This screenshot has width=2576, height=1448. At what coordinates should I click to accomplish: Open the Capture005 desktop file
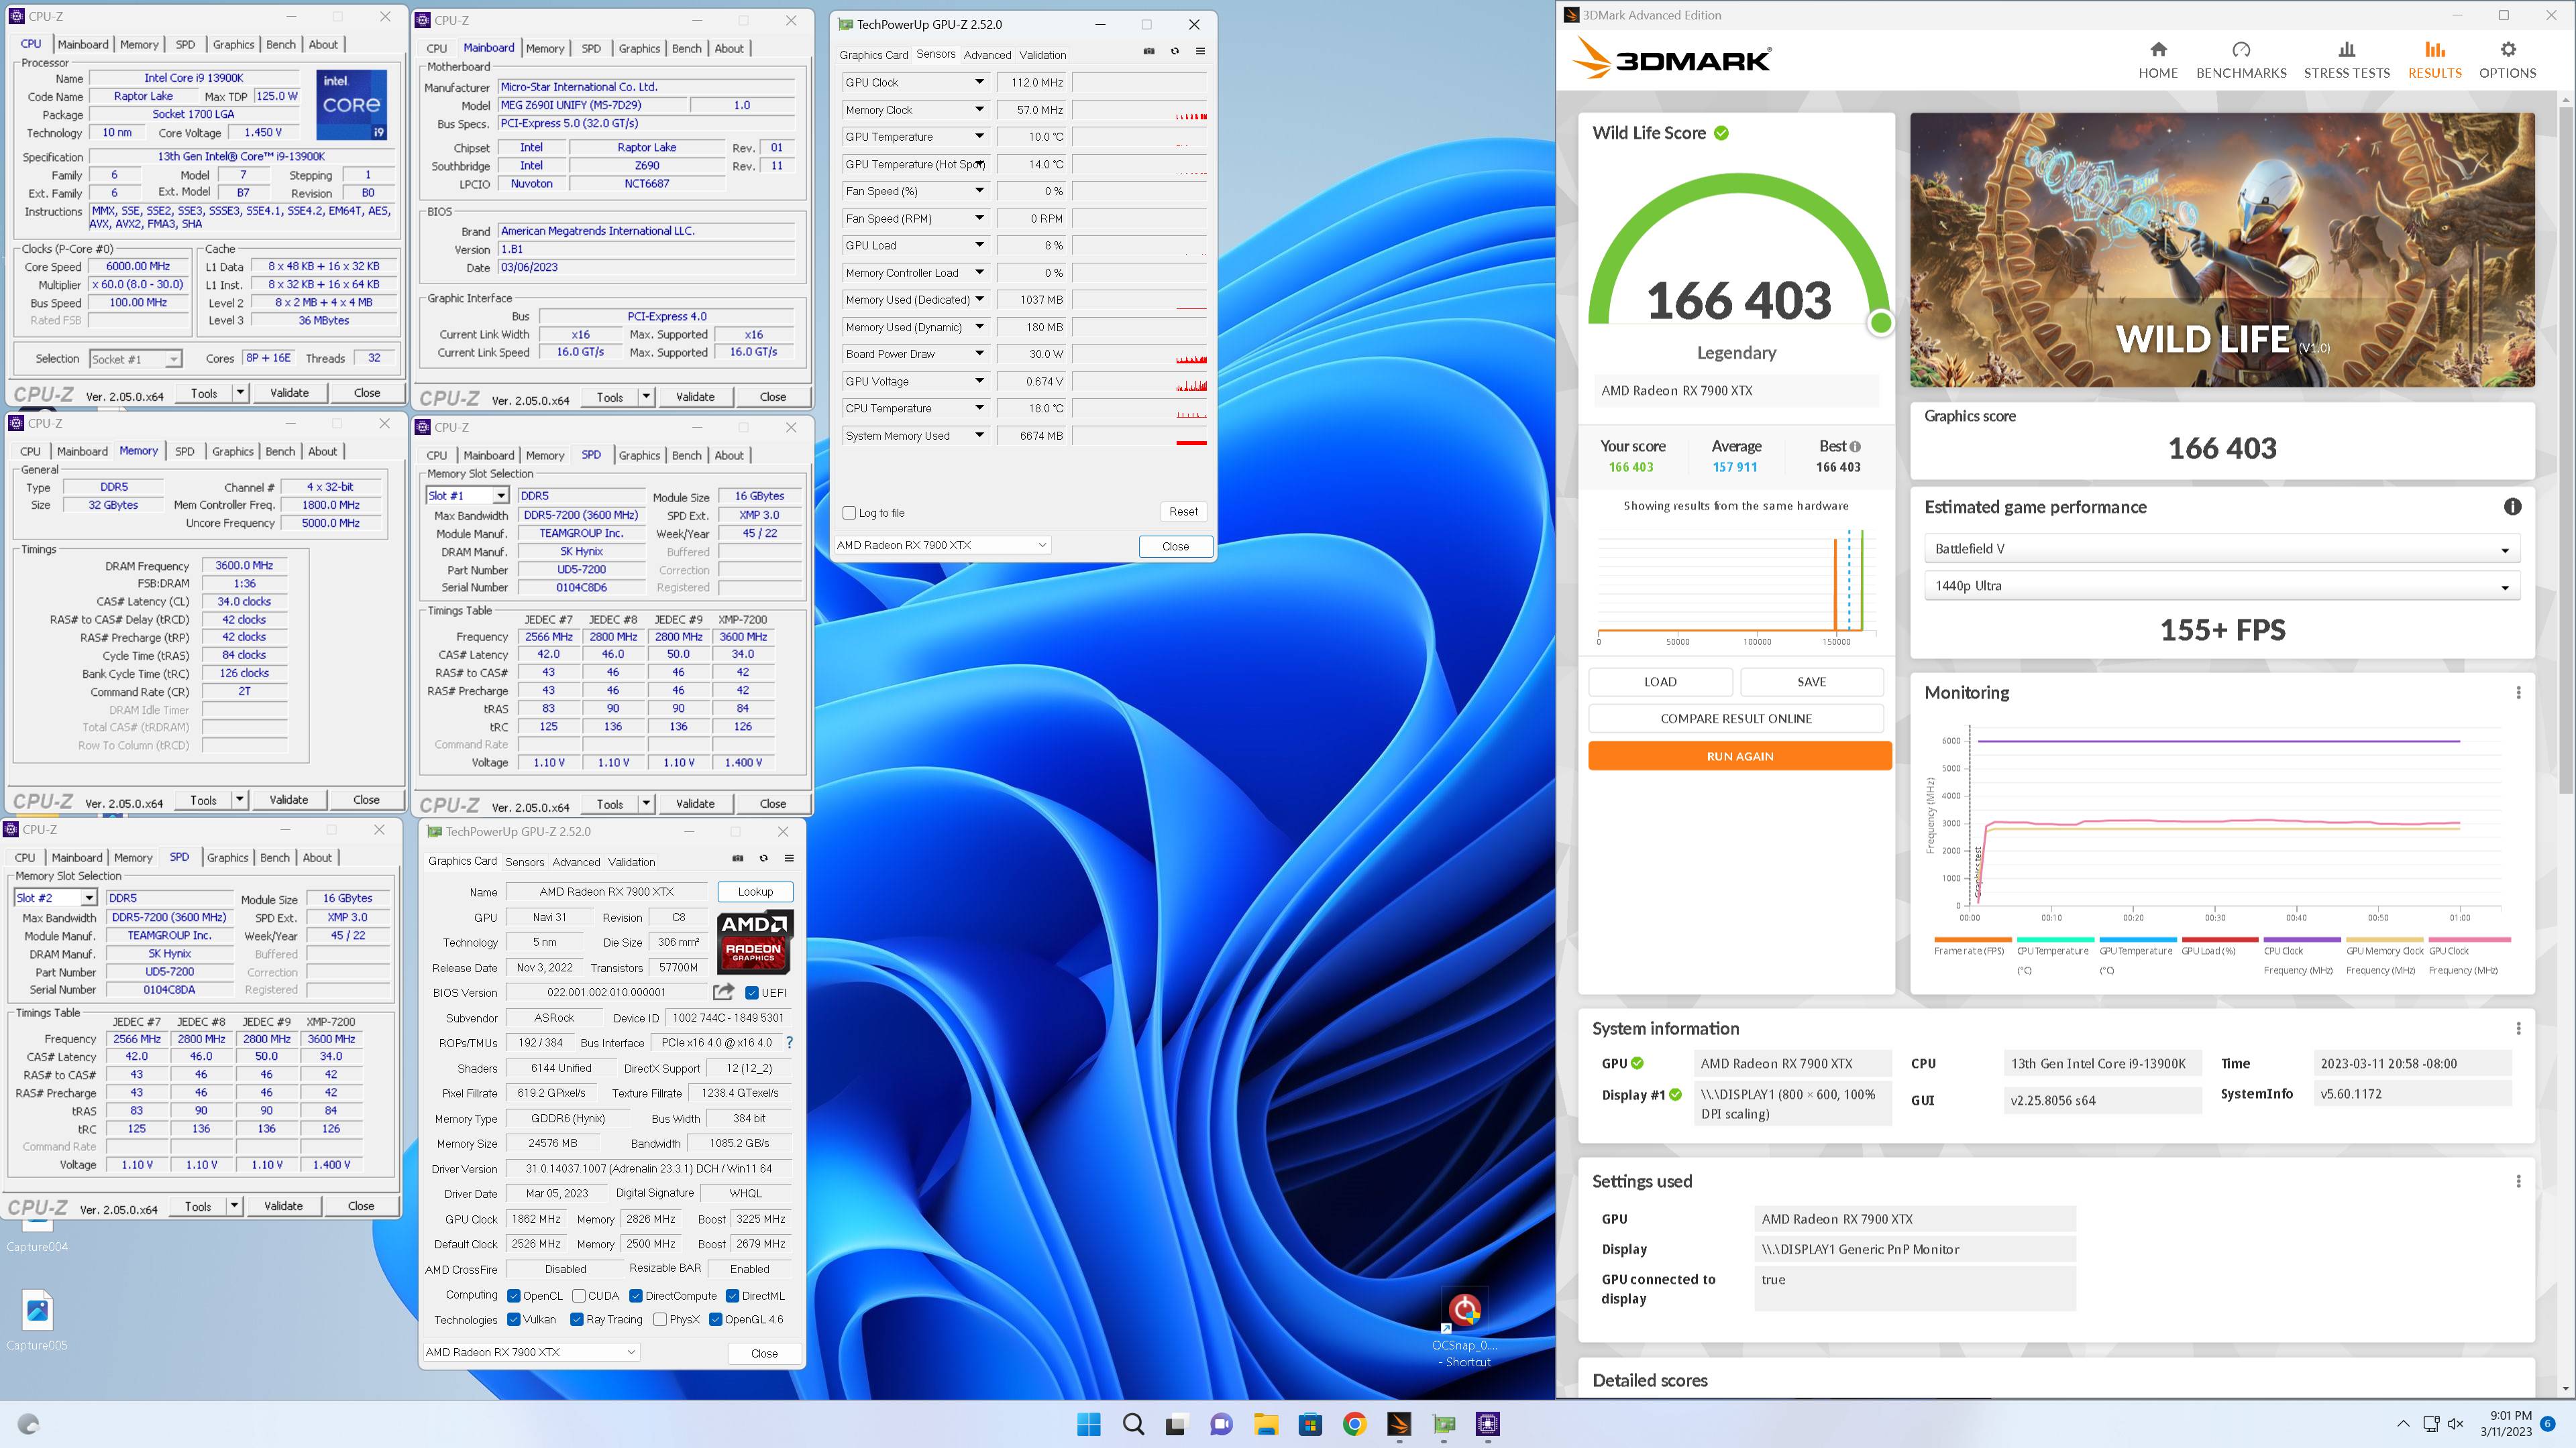[37, 1319]
